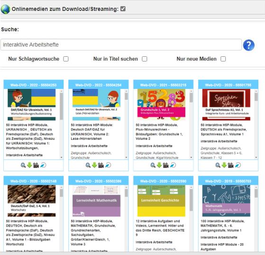Click 'Interaktive H5P Module - 20 Aufgaben' text
This screenshot has height=255, width=265.
coord(222,247)
